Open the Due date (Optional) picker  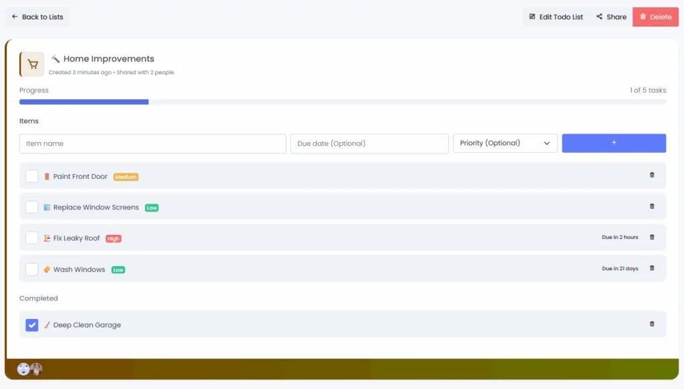pos(369,143)
